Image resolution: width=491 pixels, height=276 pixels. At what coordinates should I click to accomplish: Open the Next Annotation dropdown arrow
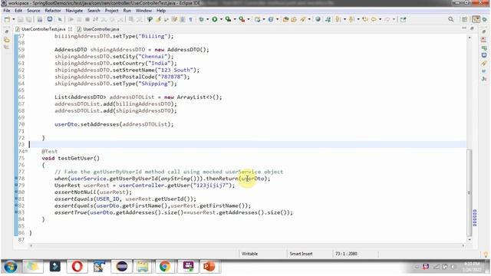click(344, 19)
